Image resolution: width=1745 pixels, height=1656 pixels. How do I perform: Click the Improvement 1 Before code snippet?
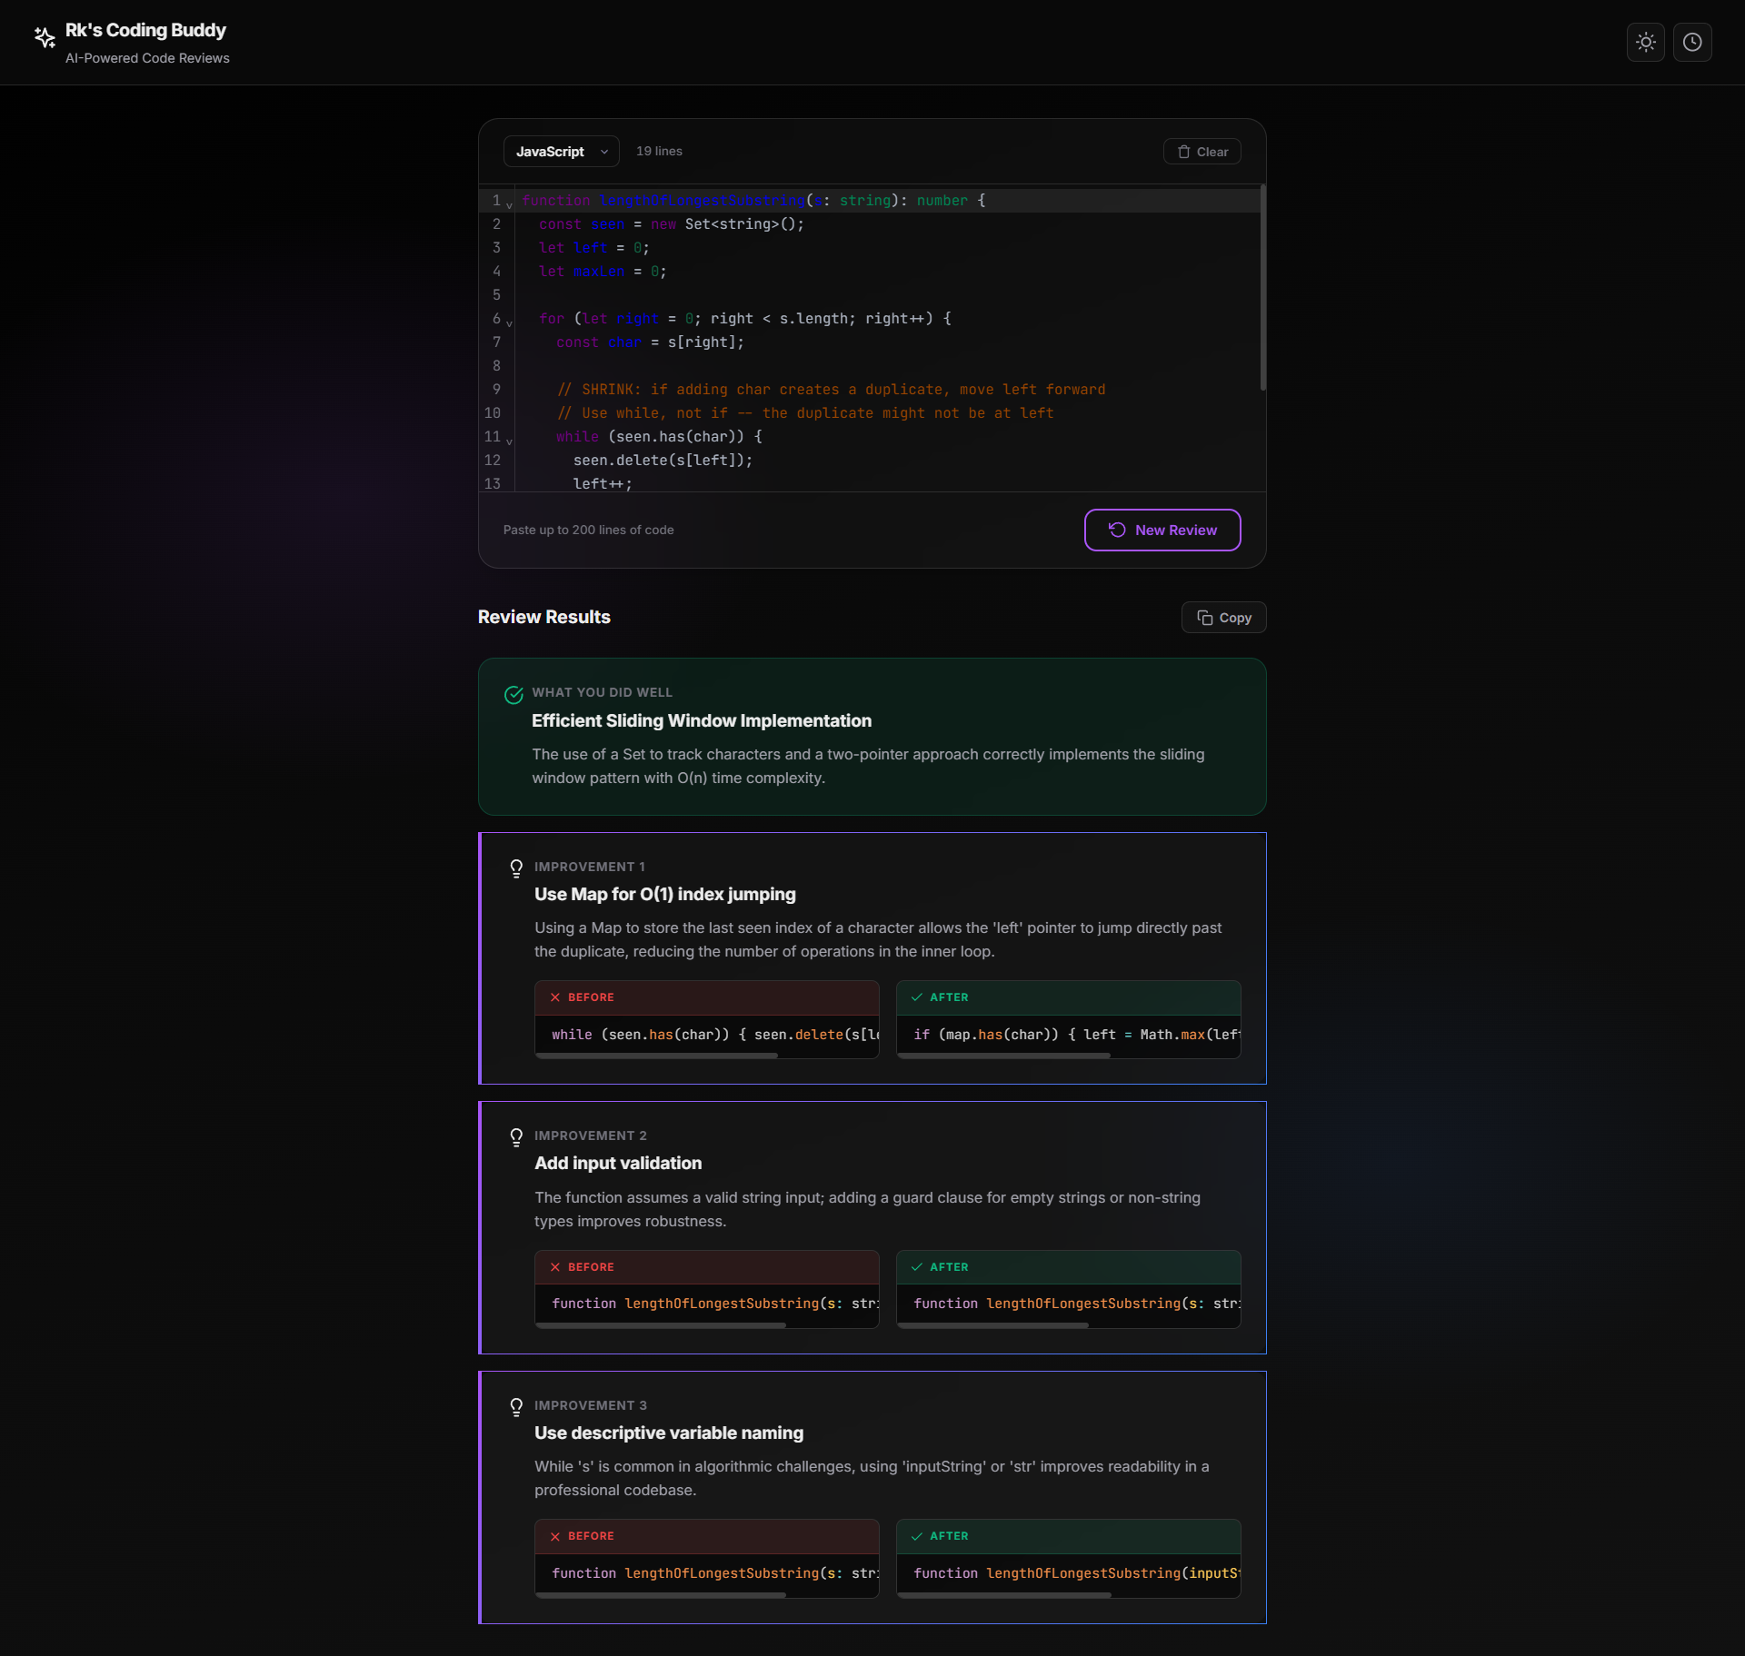click(x=707, y=1035)
